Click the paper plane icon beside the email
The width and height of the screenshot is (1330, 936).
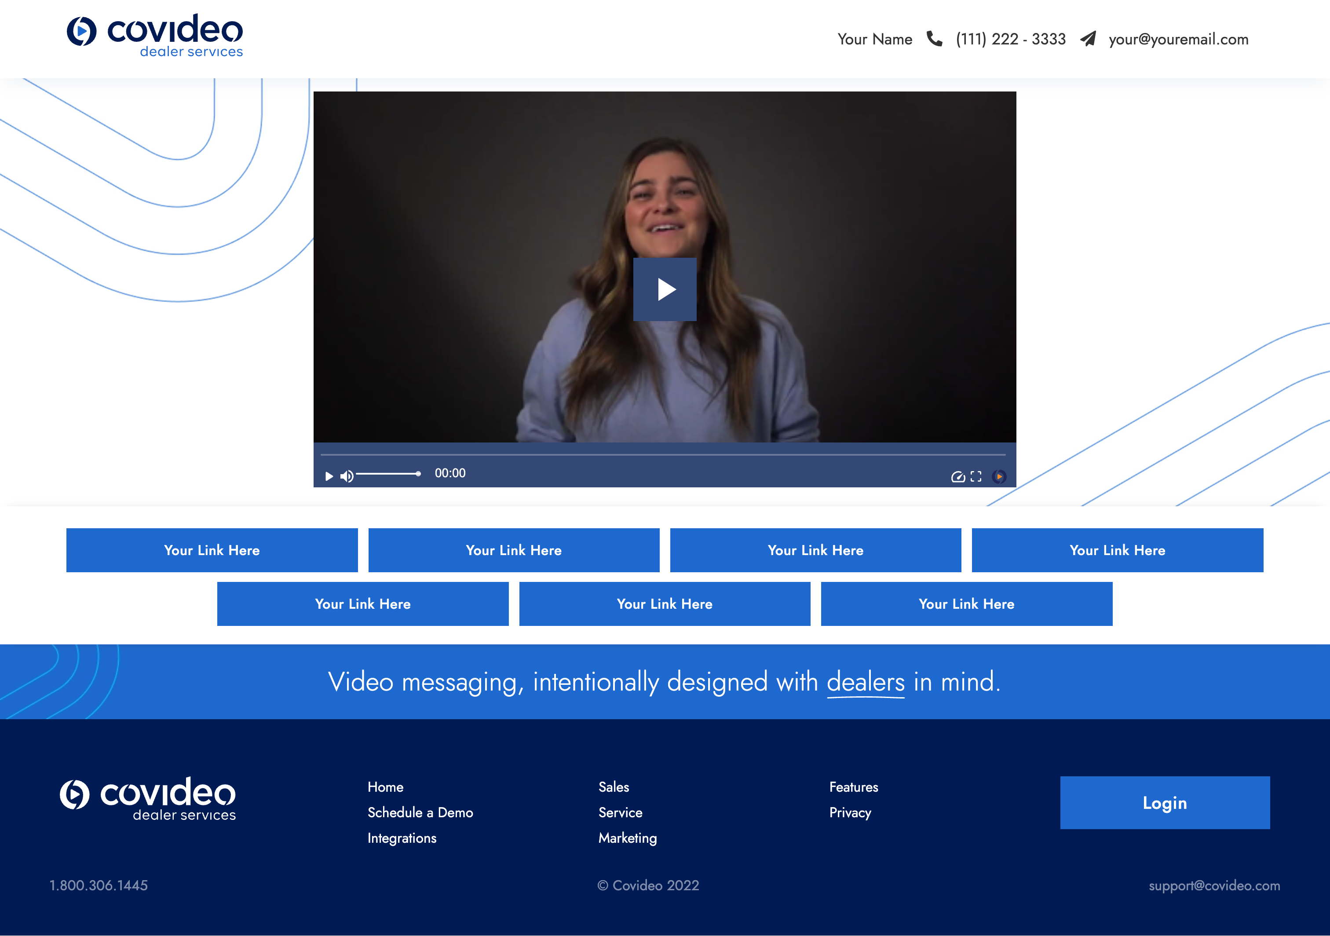click(x=1089, y=39)
